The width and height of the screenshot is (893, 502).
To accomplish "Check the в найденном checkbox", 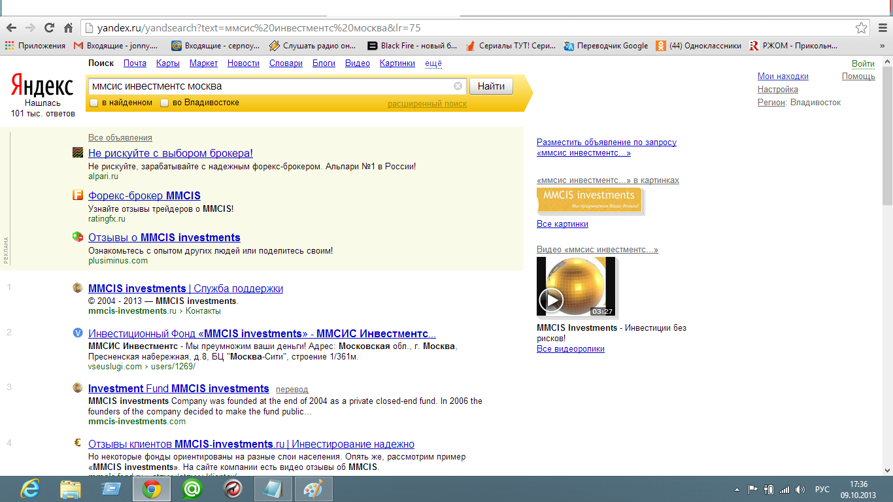I will point(93,103).
